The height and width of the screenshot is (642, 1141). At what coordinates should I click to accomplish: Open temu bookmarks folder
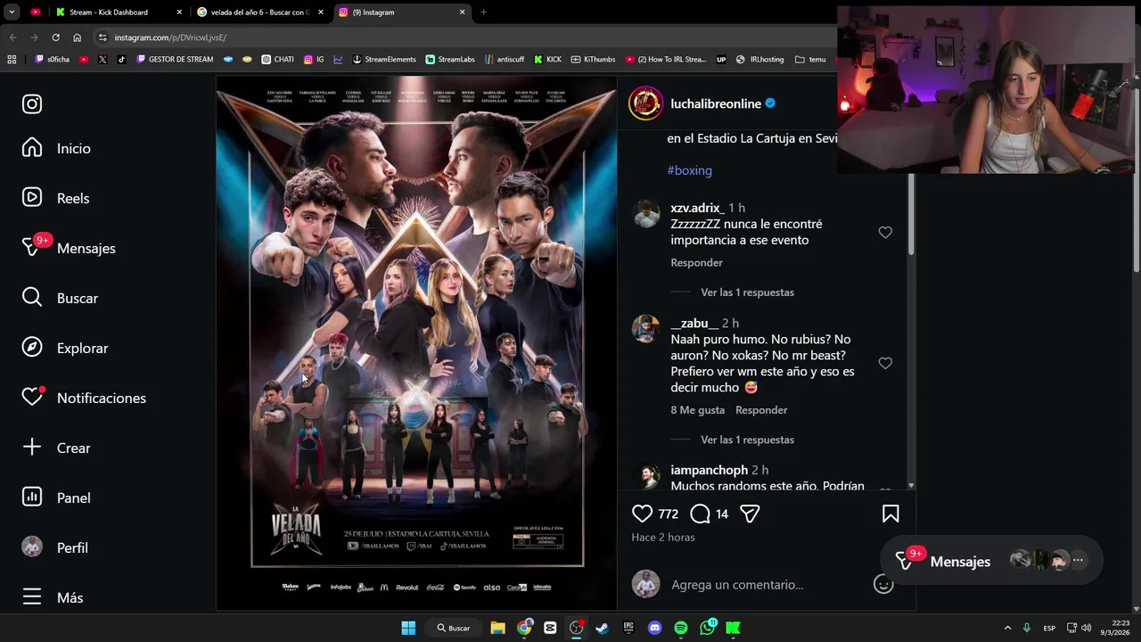coord(810,60)
